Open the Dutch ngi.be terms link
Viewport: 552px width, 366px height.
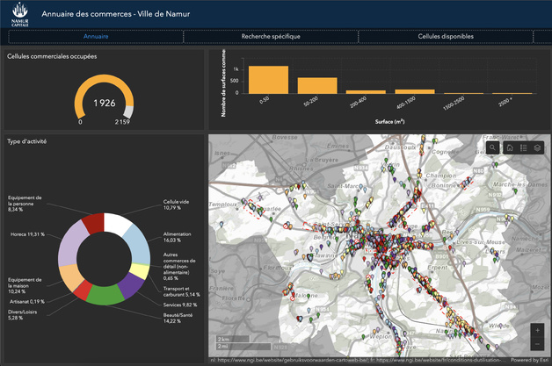(290, 361)
